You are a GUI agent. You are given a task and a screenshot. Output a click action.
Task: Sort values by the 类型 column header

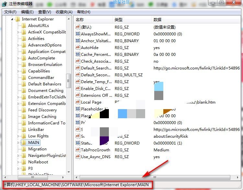pos(132,20)
